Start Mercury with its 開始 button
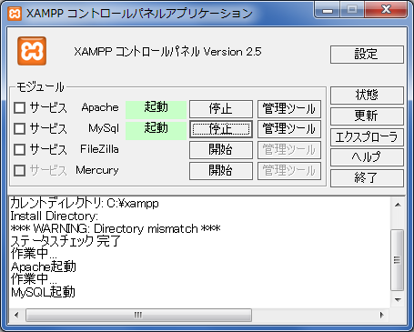The image size is (414, 332). 221,171
